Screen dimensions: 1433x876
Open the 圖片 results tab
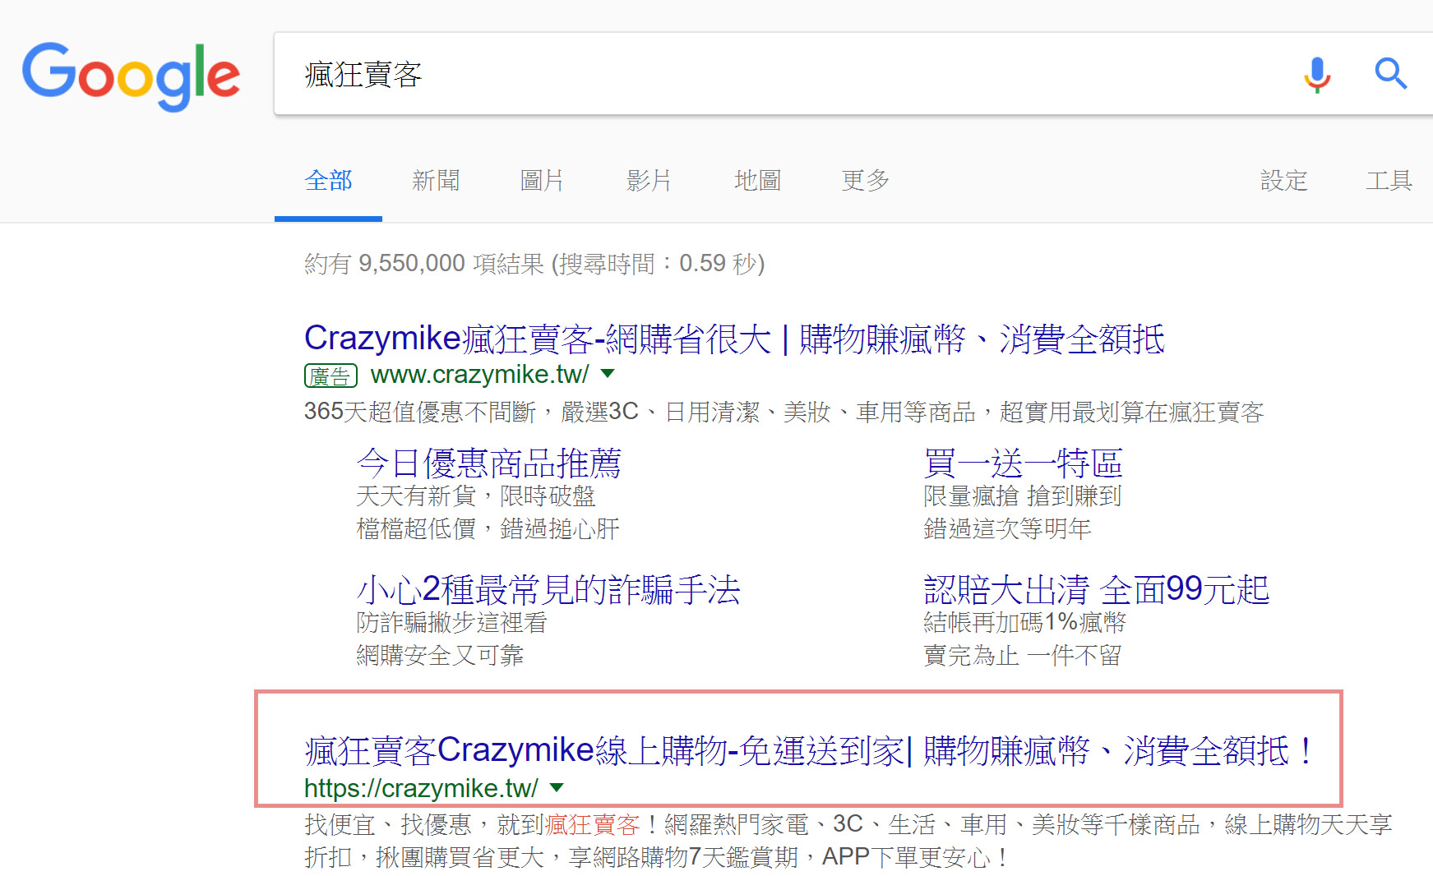(542, 181)
